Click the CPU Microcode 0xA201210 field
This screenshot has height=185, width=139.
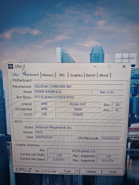point(111,138)
